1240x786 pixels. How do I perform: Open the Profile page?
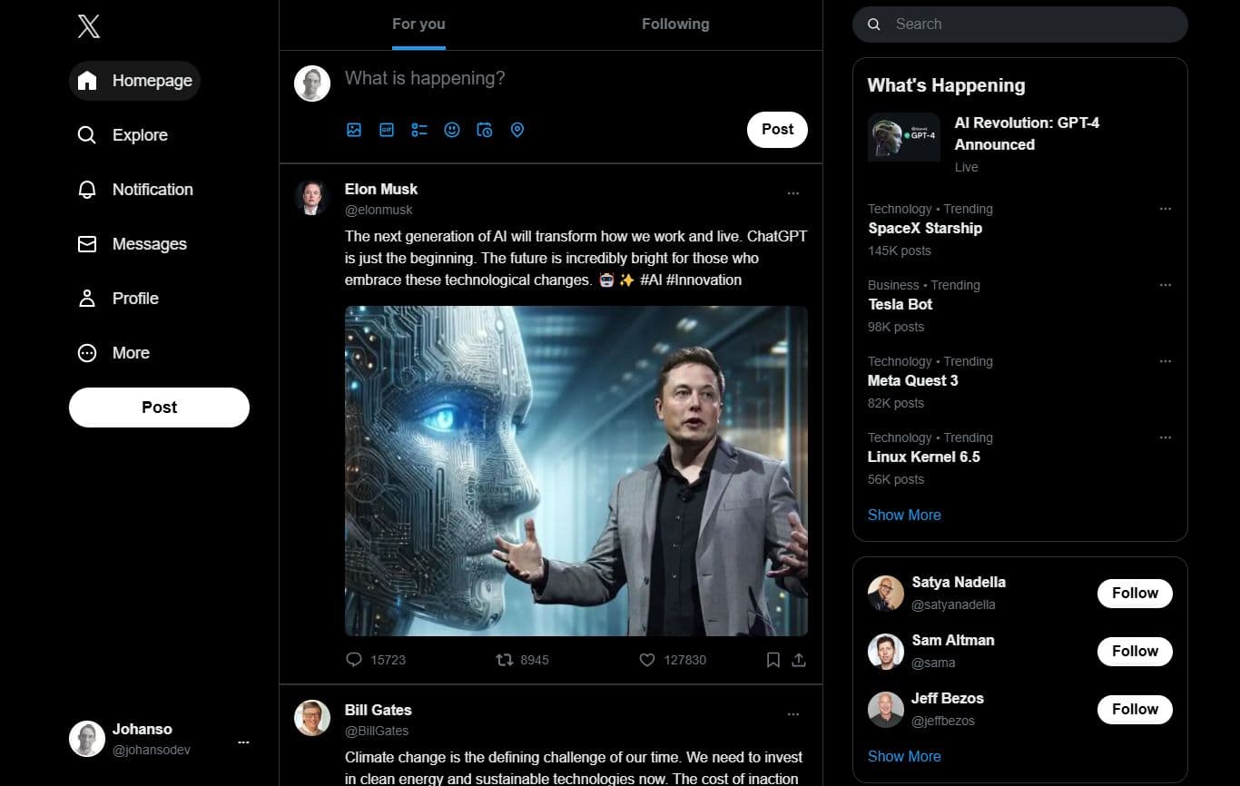(x=118, y=299)
